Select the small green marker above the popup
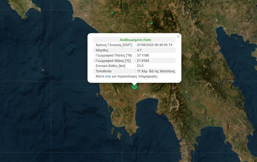 click(151, 23)
